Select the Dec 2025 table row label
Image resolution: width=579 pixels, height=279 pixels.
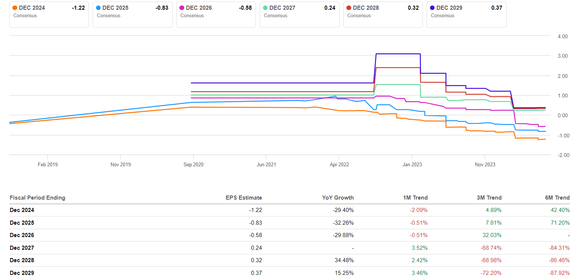22,223
